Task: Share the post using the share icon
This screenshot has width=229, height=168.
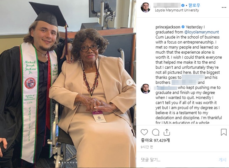Action: (167, 132)
